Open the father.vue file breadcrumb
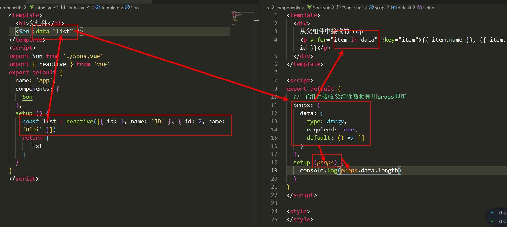The height and width of the screenshot is (227, 507). click(x=45, y=7)
